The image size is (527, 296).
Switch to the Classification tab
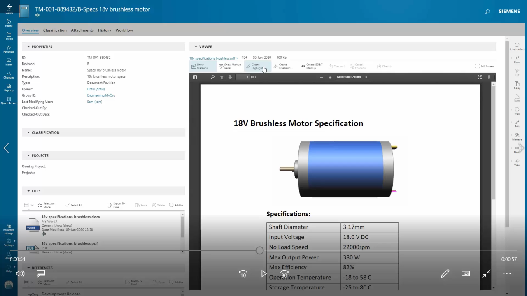[55, 30]
